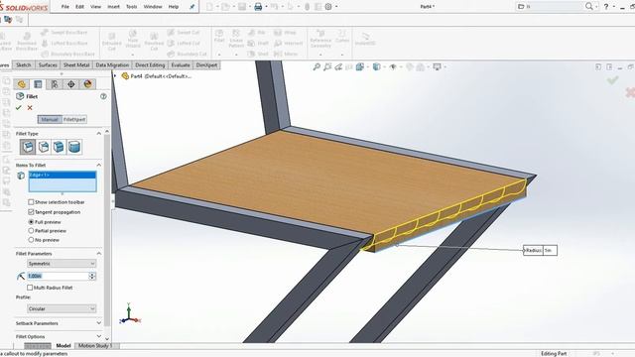Open the DisplayManager color ball tab
The height and width of the screenshot is (357, 635).
tap(87, 84)
